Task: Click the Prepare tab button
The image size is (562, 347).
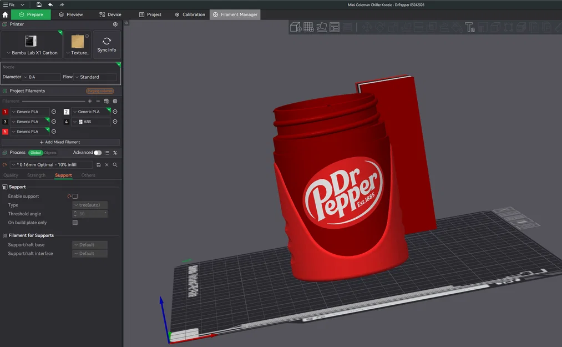Action: (x=31, y=14)
